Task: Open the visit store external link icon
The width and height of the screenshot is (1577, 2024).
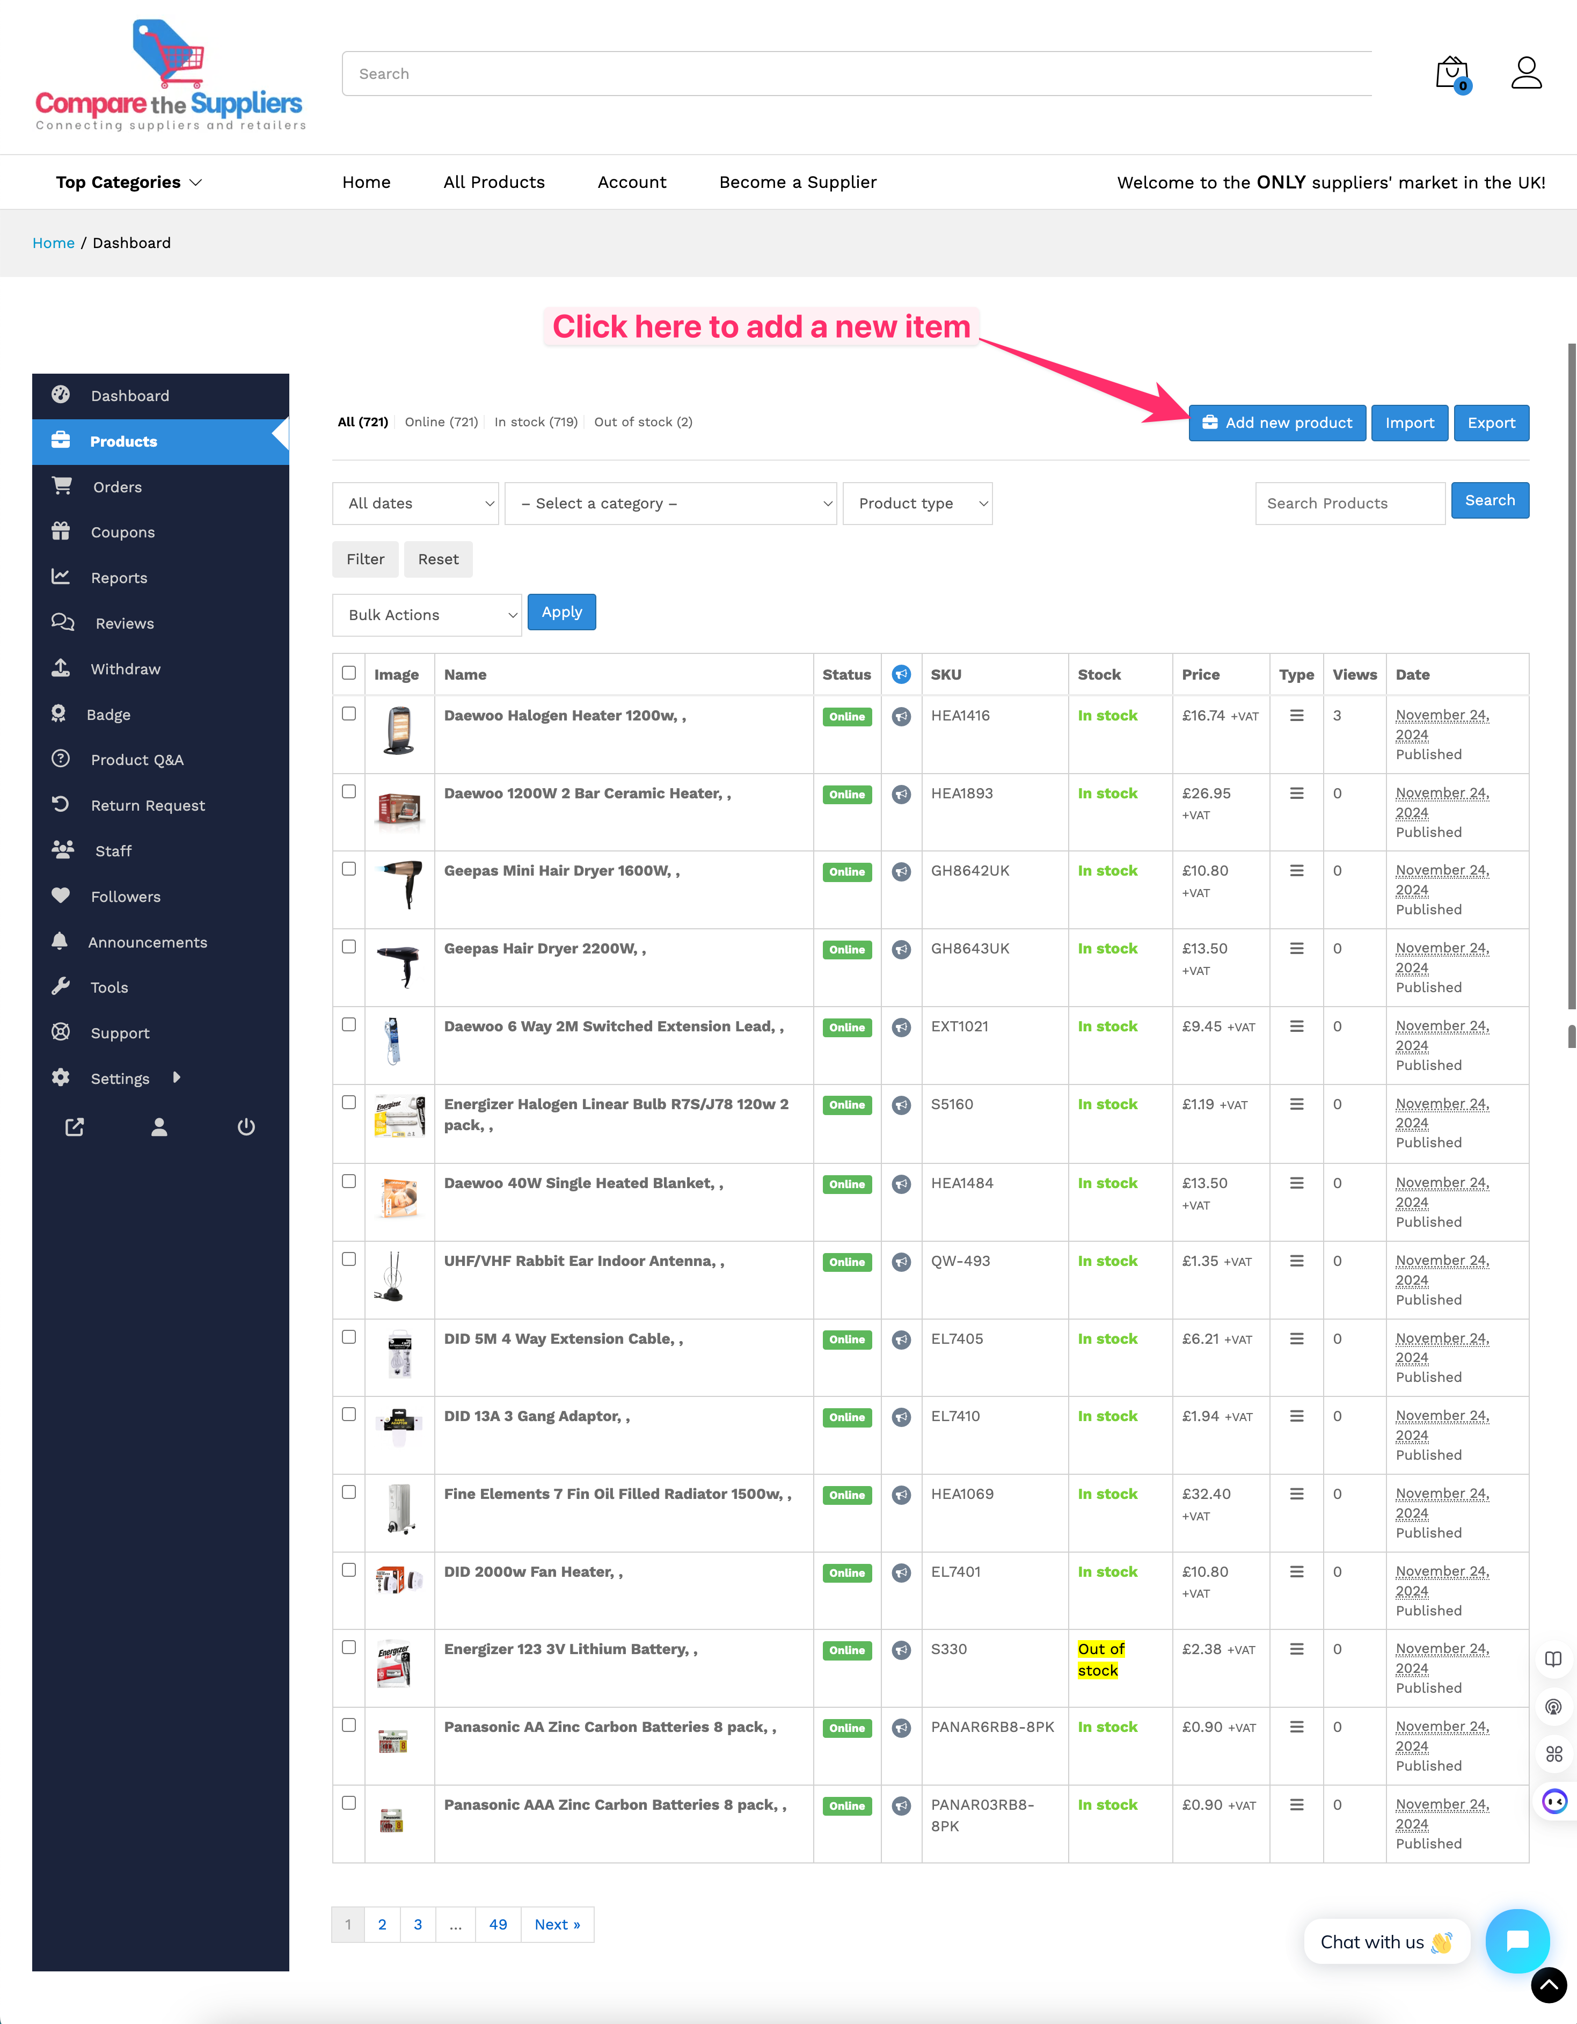Action: (x=74, y=1127)
